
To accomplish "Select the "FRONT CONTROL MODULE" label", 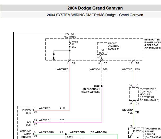I will coord(114,46).
